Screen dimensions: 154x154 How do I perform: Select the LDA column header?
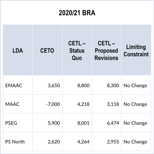pyautogui.click(x=18, y=51)
